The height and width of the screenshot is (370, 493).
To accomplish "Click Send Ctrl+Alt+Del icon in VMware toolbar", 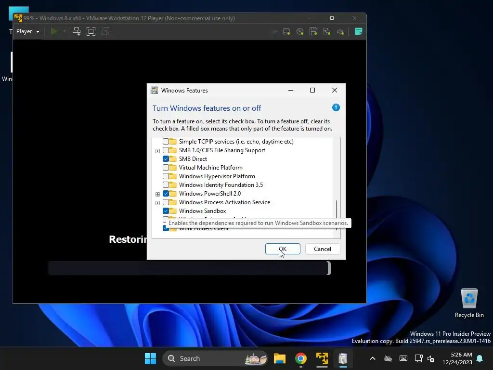I will pyautogui.click(x=77, y=31).
